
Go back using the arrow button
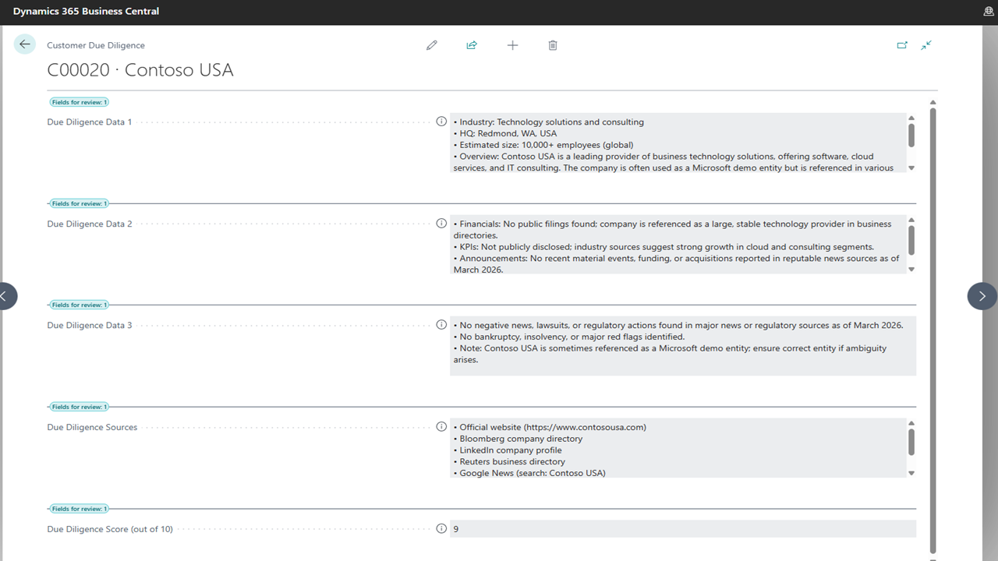coord(25,44)
